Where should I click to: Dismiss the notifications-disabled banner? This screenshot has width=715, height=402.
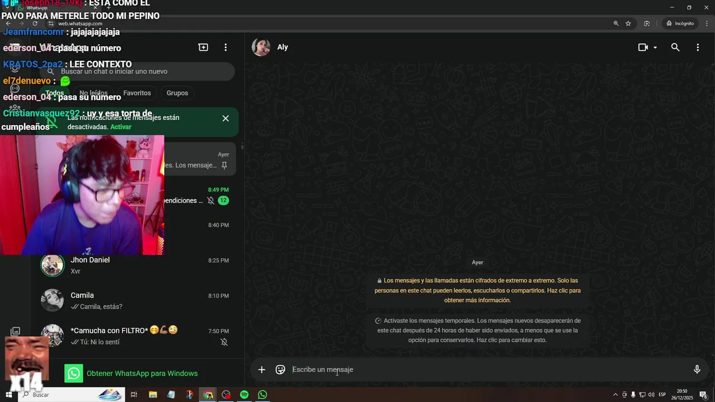click(x=226, y=118)
